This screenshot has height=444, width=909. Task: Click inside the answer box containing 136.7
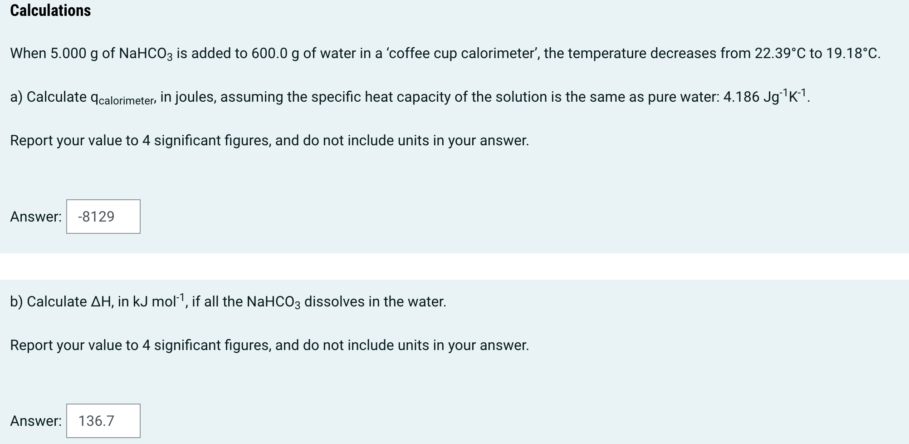tap(103, 421)
